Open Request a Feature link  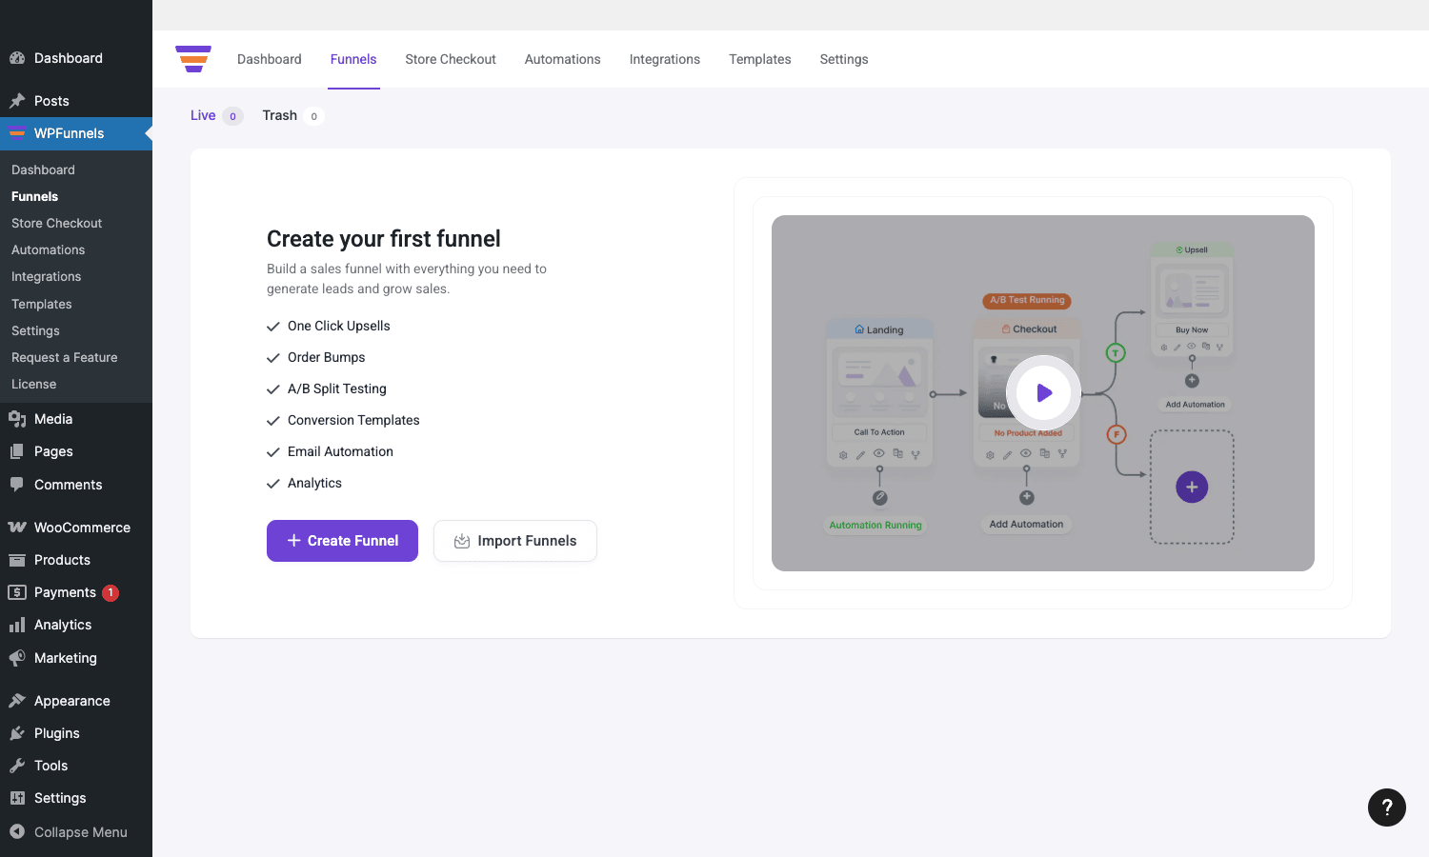(x=65, y=357)
